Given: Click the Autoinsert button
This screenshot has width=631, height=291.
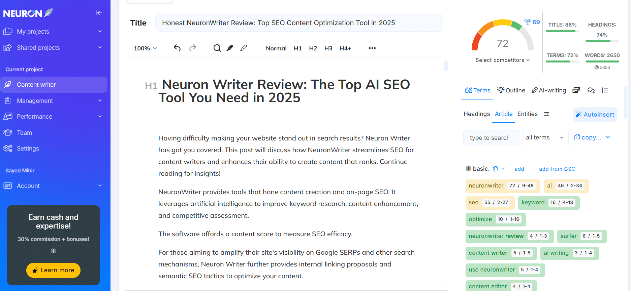Looking at the screenshot, I should [595, 115].
